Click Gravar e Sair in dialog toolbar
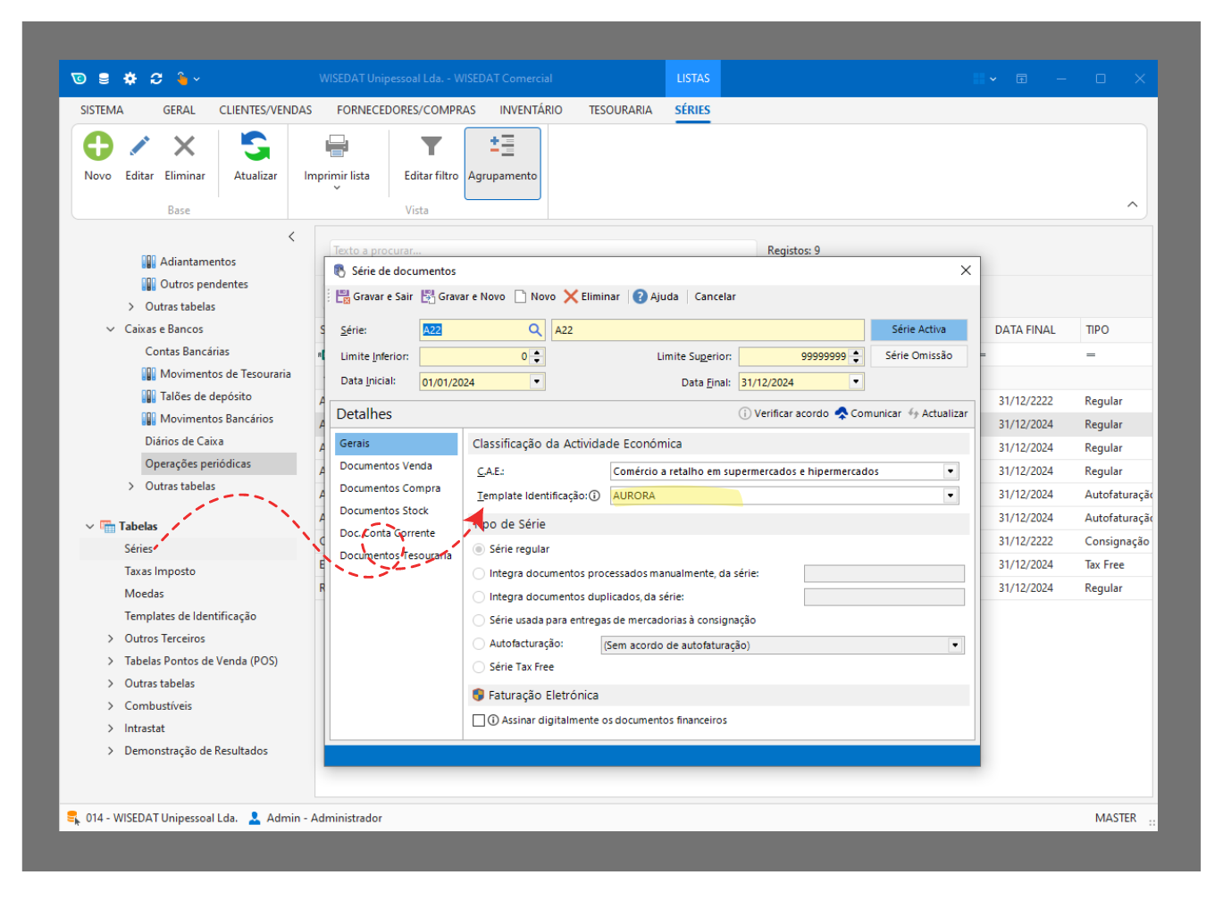The width and height of the screenshot is (1223, 900). tap(374, 296)
